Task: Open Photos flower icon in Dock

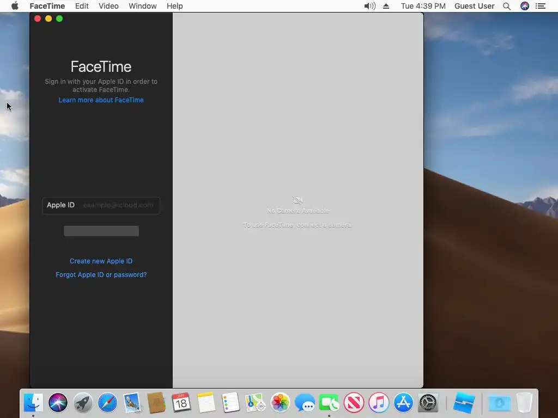Action: 280,403
